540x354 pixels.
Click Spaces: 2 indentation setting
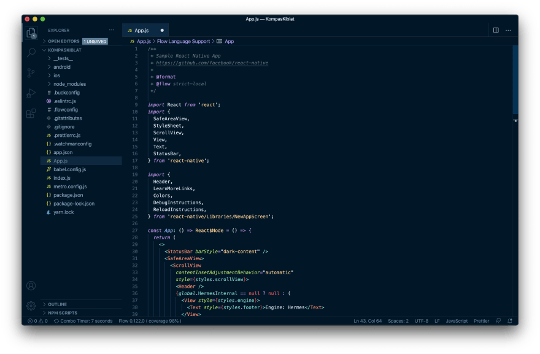coord(398,321)
